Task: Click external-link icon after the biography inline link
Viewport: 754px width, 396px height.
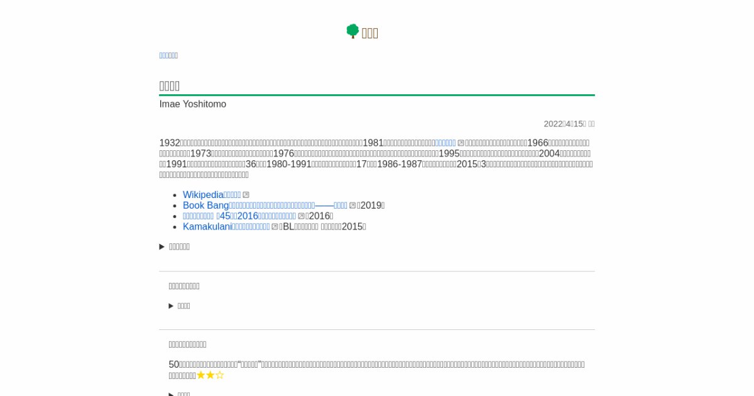Action: click(x=461, y=143)
